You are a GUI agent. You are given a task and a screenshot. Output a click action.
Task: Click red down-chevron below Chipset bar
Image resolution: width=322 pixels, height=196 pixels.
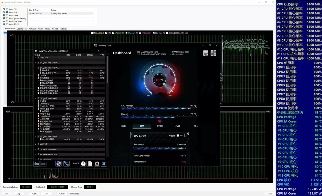coord(160,121)
